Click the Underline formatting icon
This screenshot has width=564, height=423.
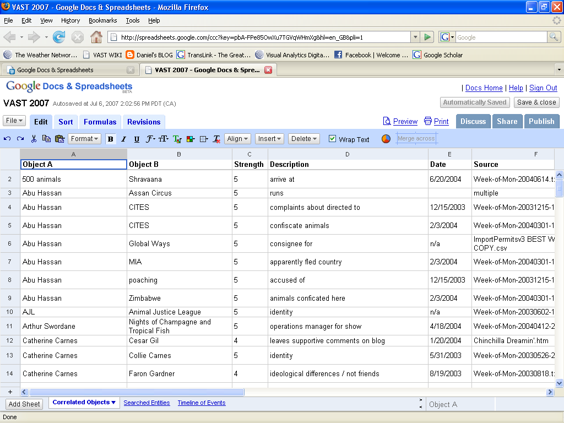tap(137, 139)
